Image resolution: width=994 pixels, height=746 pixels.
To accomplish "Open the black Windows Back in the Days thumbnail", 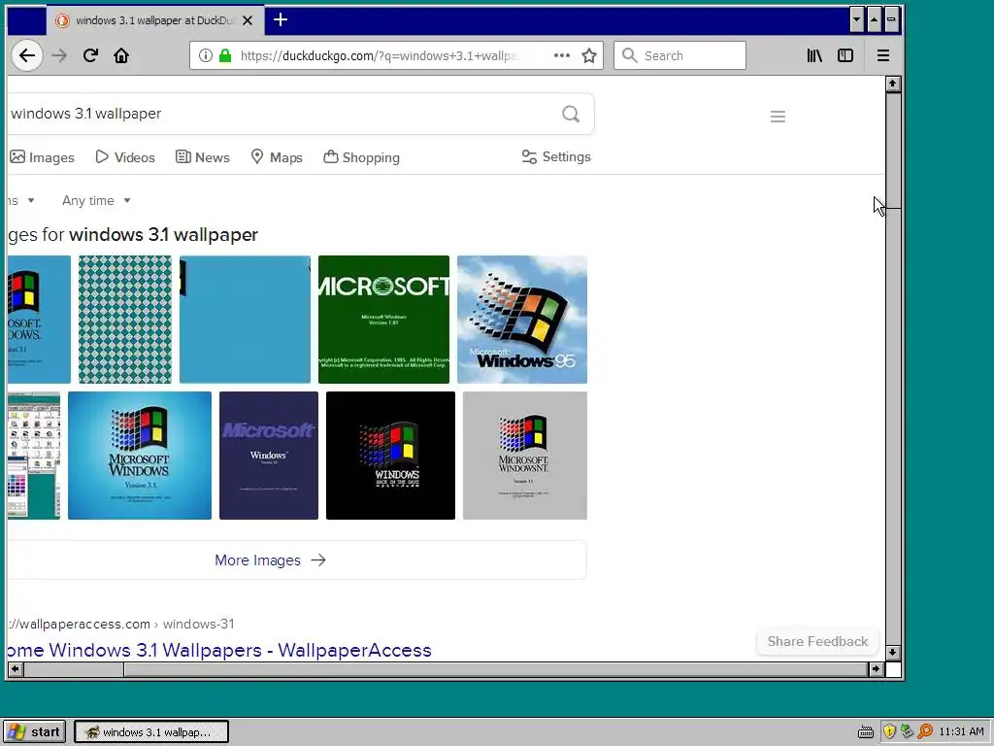I will pyautogui.click(x=390, y=456).
